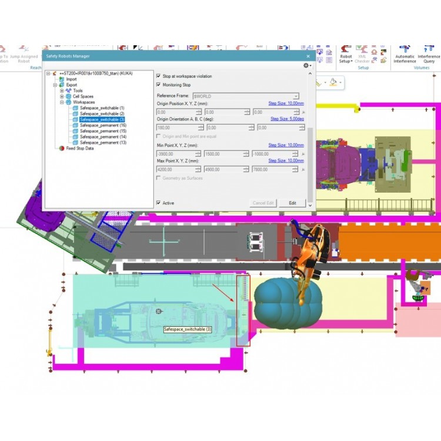The image size is (441, 441).
Task: Click the Automatic Interference icon
Action: click(x=405, y=54)
